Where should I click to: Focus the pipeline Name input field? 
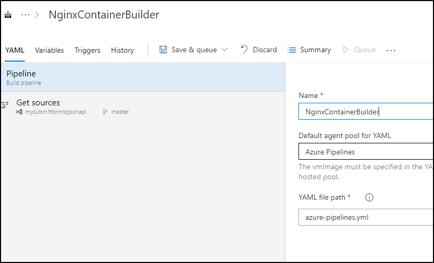pos(366,111)
